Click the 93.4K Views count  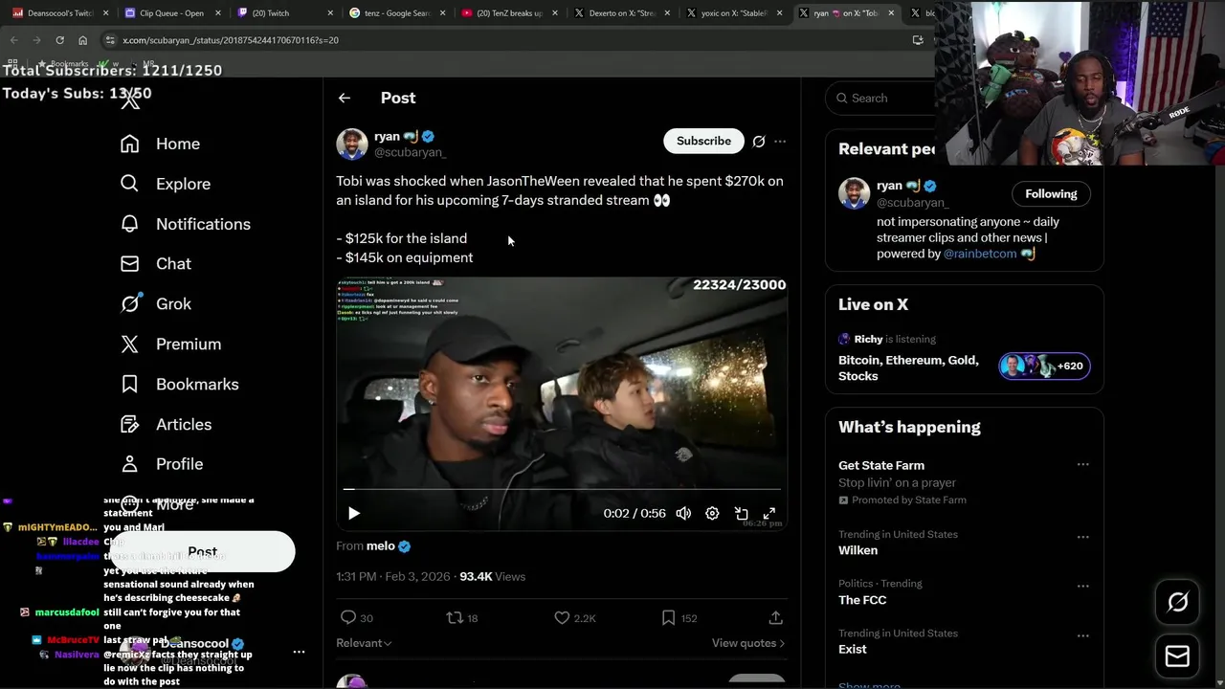pyautogui.click(x=493, y=577)
